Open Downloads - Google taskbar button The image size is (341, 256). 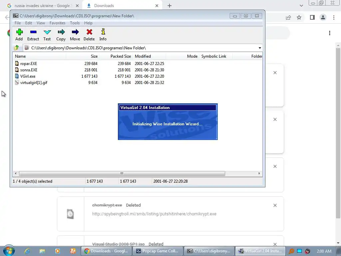106,251
